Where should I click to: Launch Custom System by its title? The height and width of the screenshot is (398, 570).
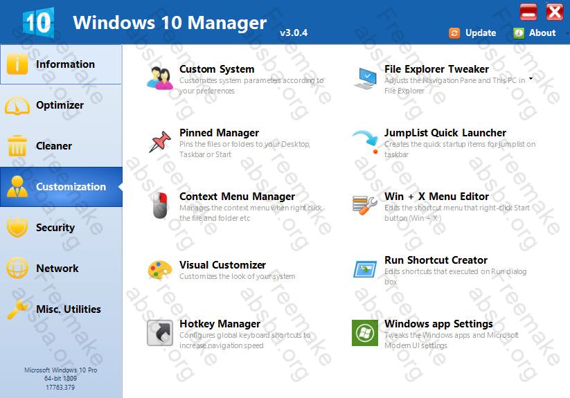[217, 69]
